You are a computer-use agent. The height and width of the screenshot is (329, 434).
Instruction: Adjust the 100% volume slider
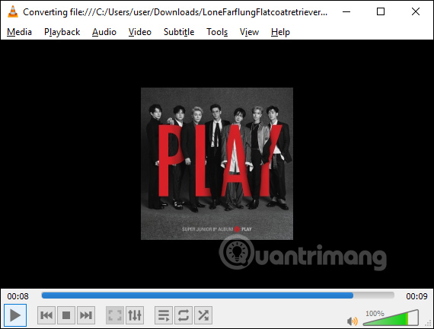pos(391,318)
